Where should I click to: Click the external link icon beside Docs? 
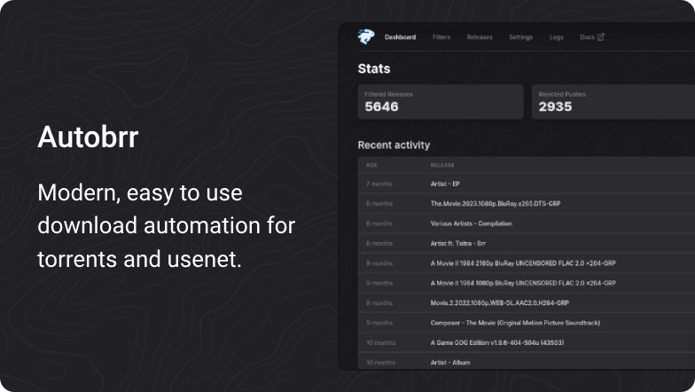[x=601, y=37]
